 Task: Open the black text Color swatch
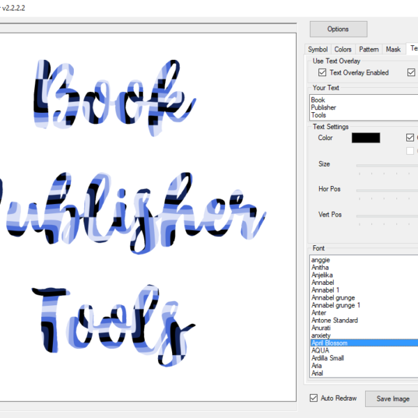point(366,138)
